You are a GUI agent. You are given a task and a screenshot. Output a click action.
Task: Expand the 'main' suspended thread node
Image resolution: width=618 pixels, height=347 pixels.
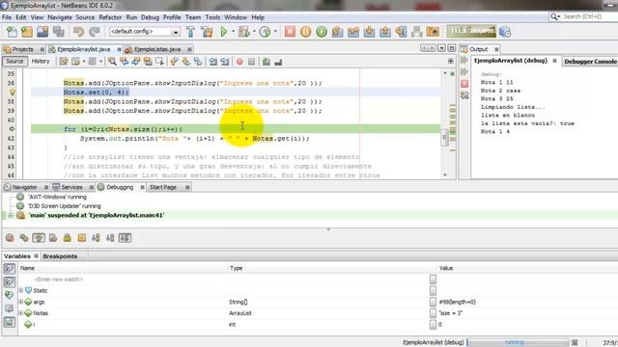click(11, 216)
